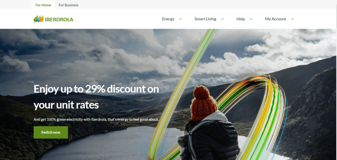Switch to the For Business tab
Image resolution: width=337 pixels, height=160 pixels.
(x=68, y=5)
